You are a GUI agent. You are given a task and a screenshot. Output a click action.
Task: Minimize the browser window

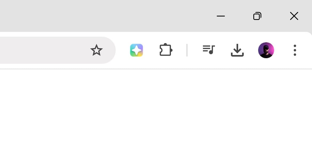221,16
